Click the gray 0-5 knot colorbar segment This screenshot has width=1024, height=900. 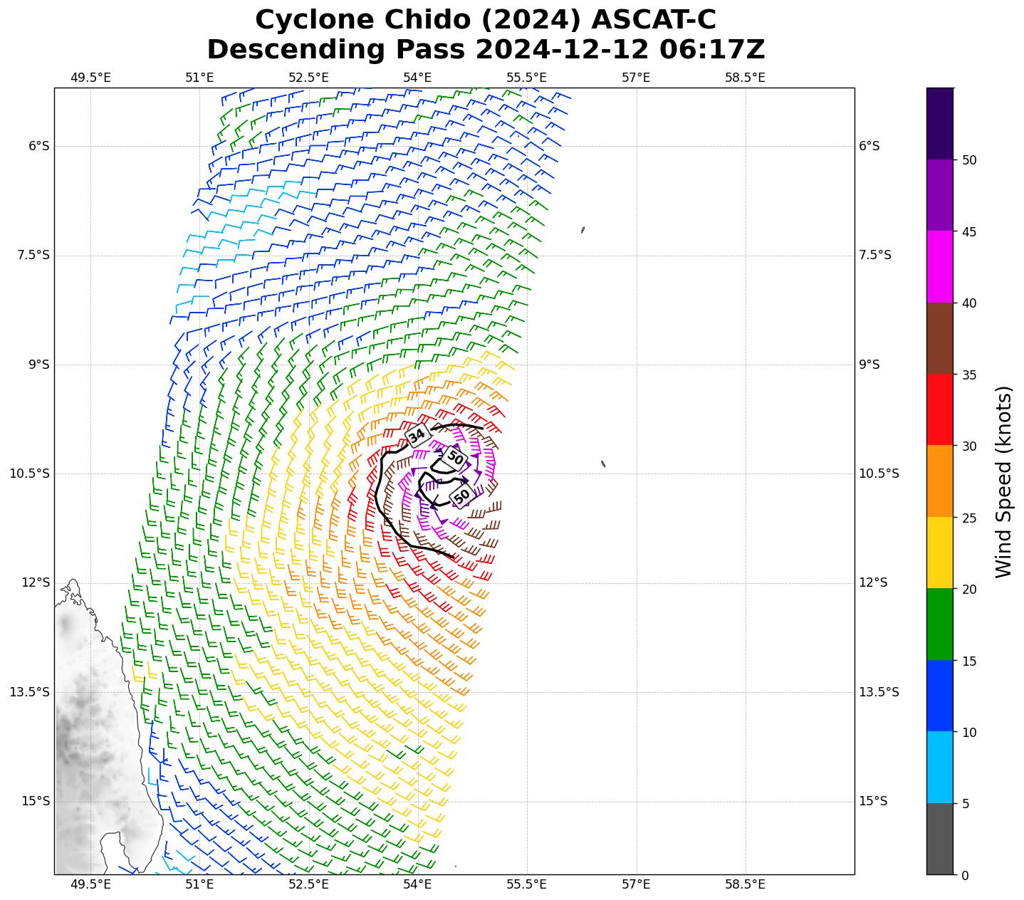pos(939,839)
